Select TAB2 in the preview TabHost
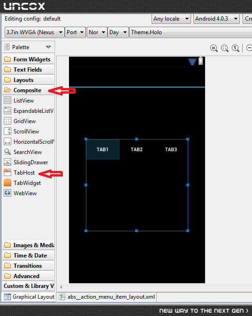Viewport: 252px width, 316px height. [x=137, y=149]
